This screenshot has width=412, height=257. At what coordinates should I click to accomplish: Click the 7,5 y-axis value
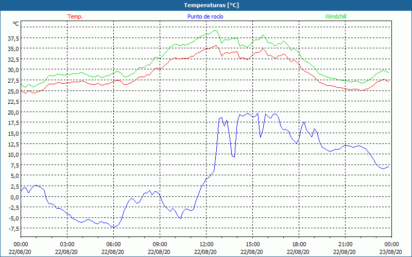point(14,166)
